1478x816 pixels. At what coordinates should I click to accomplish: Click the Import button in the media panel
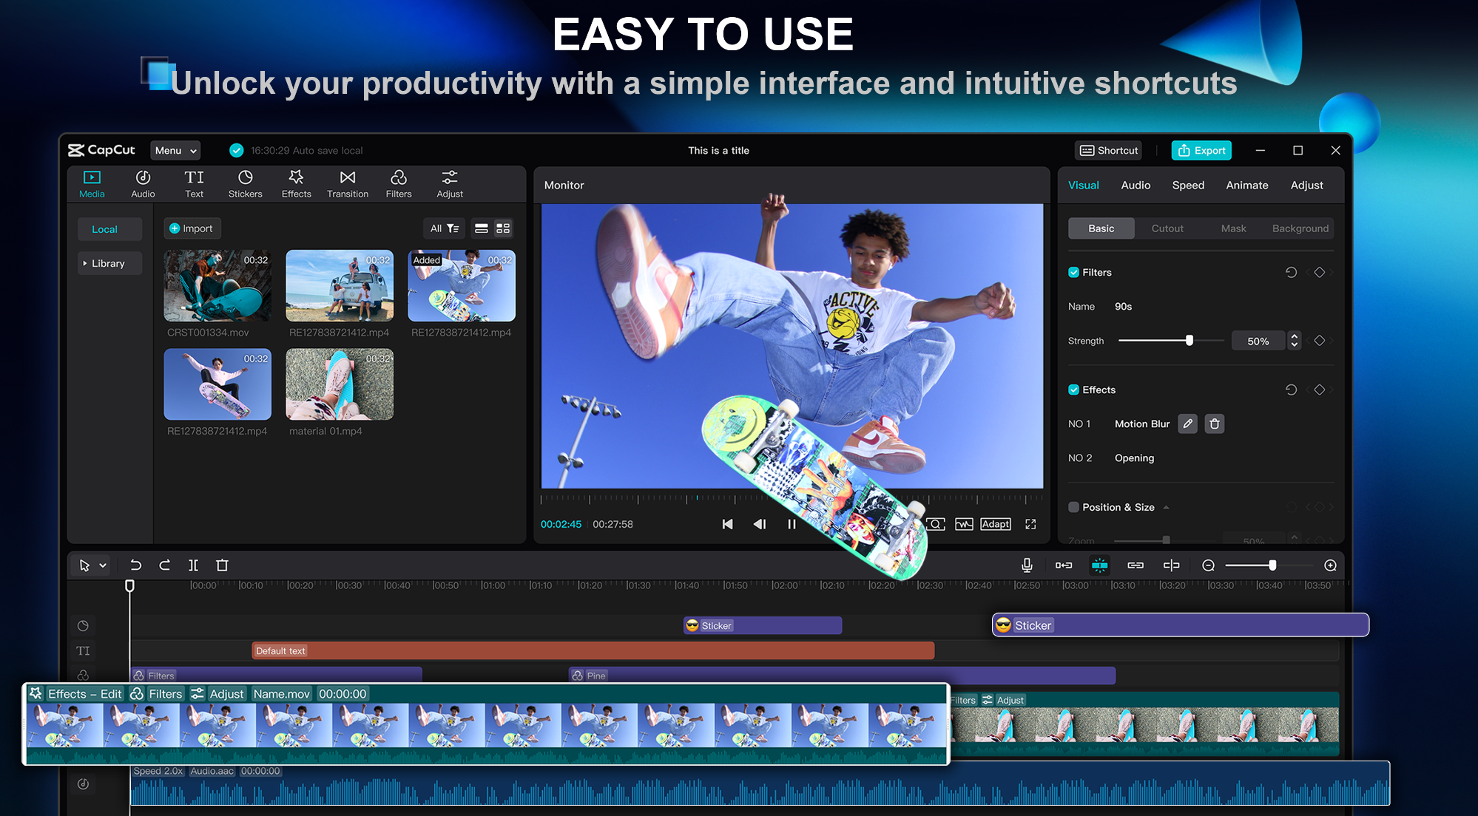pos(192,228)
